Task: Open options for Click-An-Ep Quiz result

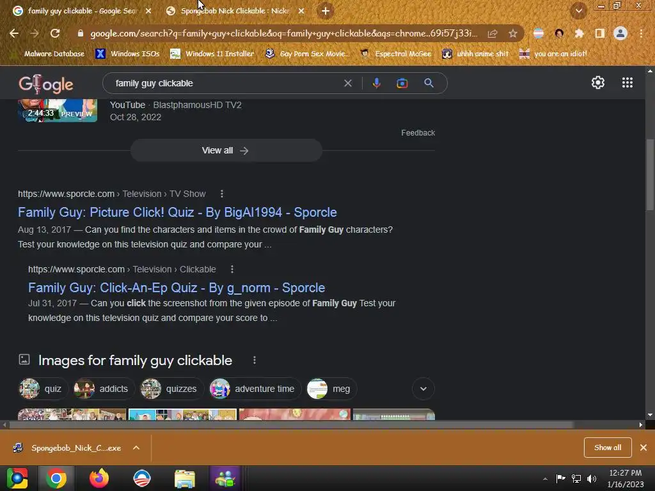Action: (232, 269)
